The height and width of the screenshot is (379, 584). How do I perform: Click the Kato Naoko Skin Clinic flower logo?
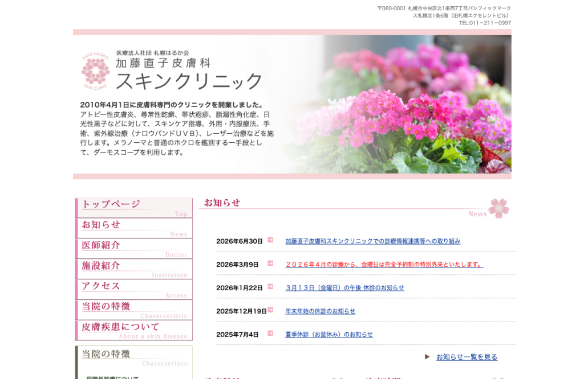click(x=95, y=71)
